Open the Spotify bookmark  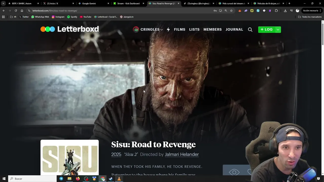point(72,17)
